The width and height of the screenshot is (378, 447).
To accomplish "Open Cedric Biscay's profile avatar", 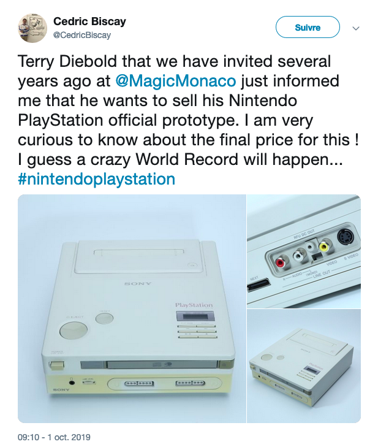I will [32, 28].
